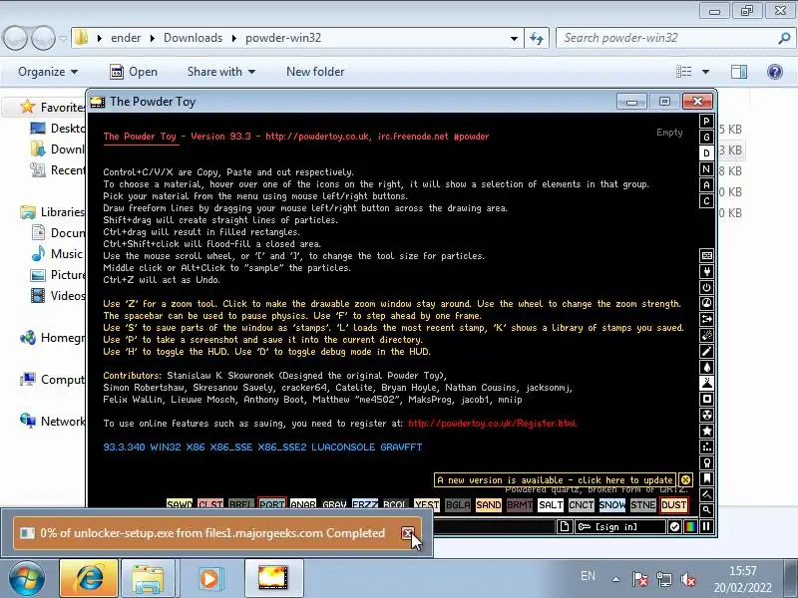Open Explorer help question mark icon
798x598 pixels.
tap(775, 72)
